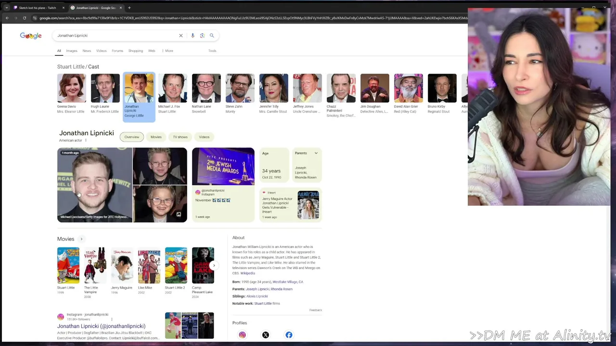Clear the search box with X icon

[x=181, y=36]
